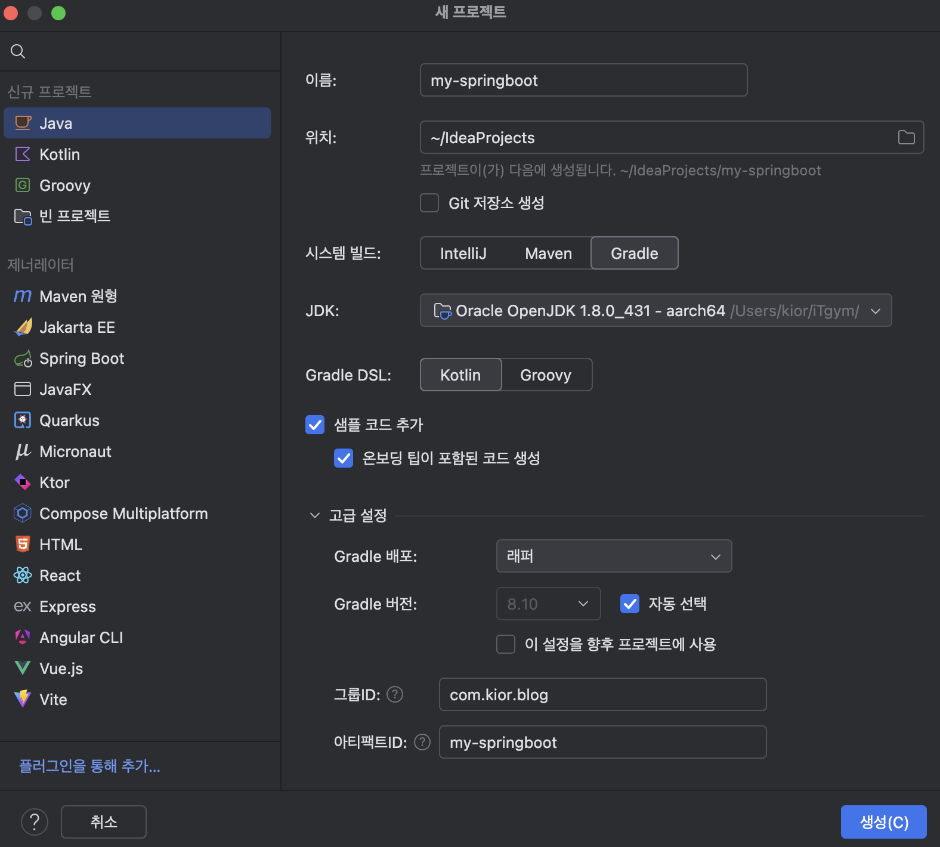
Task: Click the 생성(C) create button
Action: (x=884, y=822)
